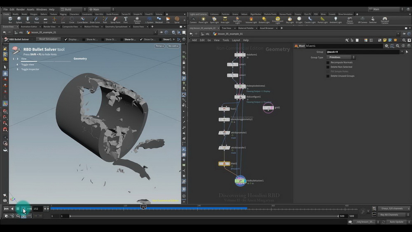Open the File menu
Image resolution: width=412 pixels, height=232 pixels.
click(x=5, y=9)
